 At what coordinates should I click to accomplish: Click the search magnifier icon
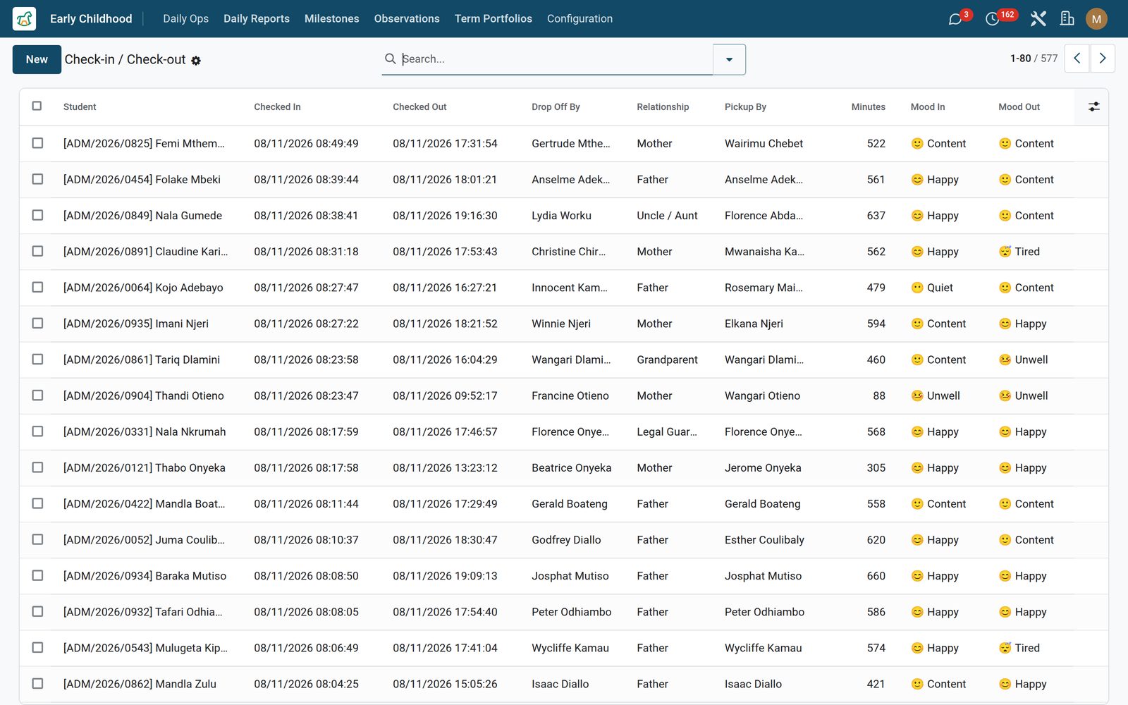(x=390, y=59)
